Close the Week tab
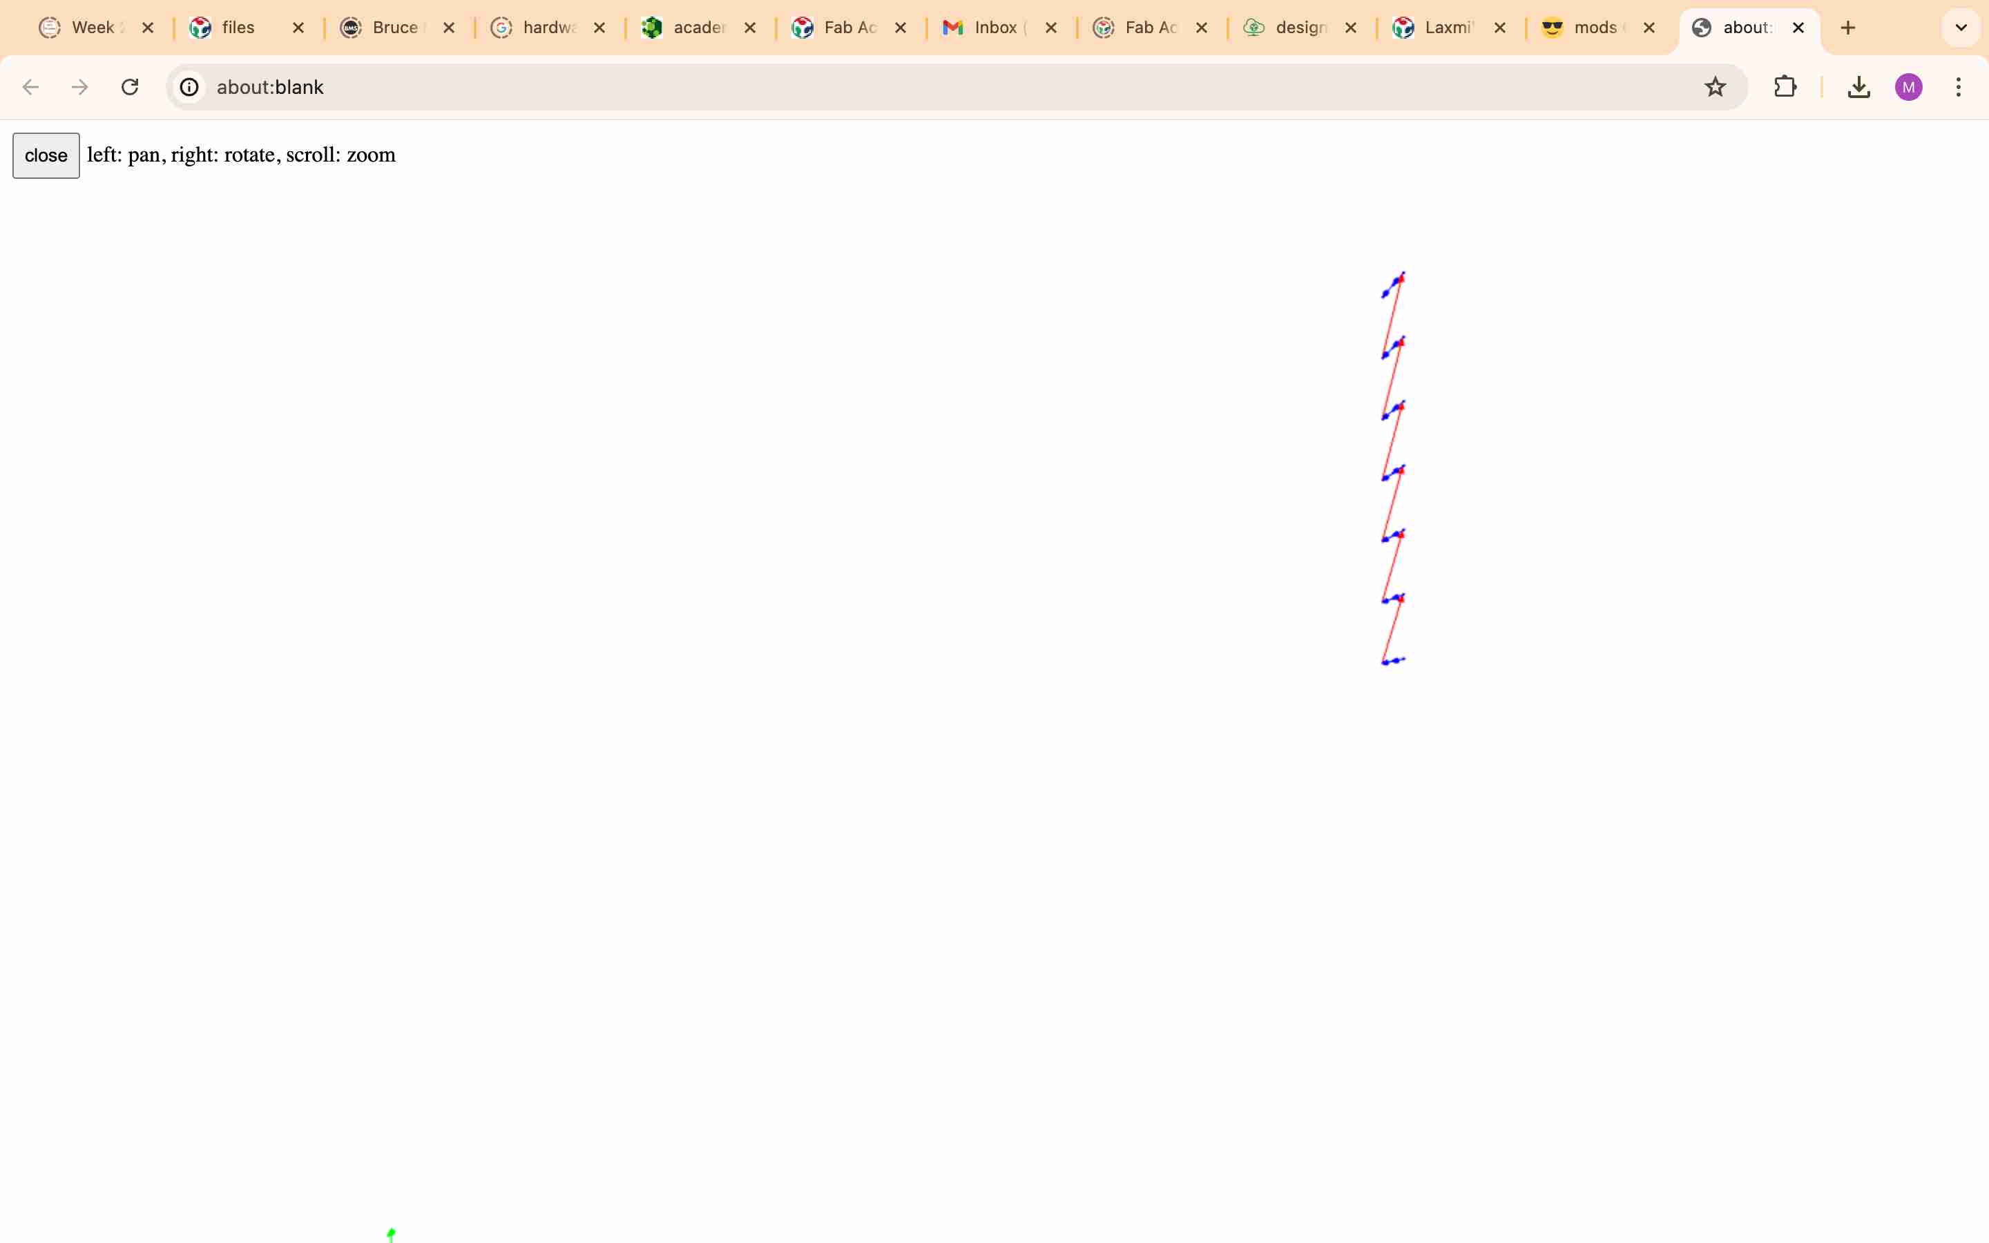The width and height of the screenshot is (1989, 1243). pyautogui.click(x=148, y=28)
